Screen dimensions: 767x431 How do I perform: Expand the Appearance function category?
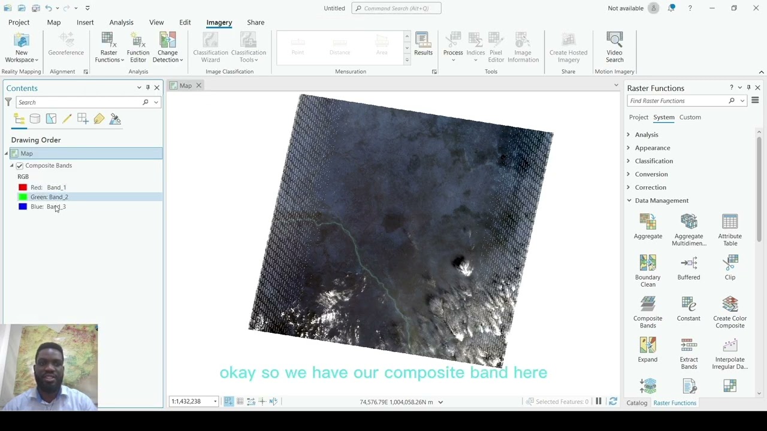pos(629,148)
